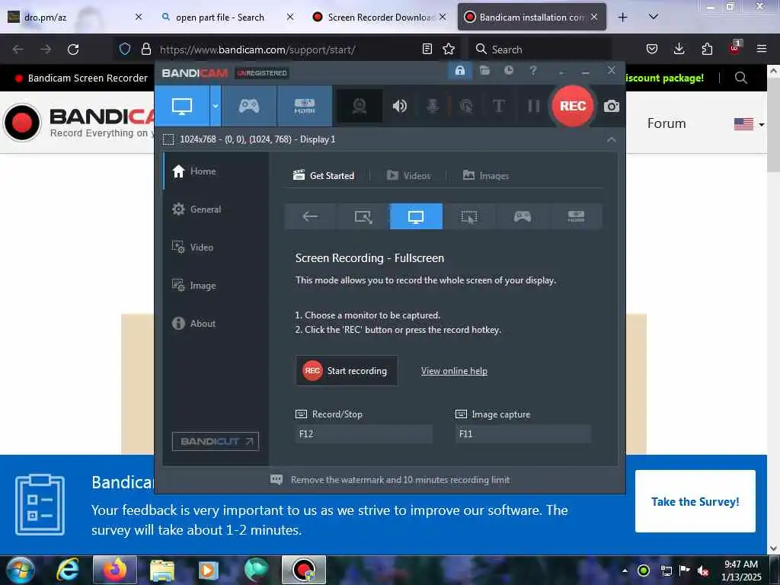
Task: Click the Firefox Search box
Action: 540,50
